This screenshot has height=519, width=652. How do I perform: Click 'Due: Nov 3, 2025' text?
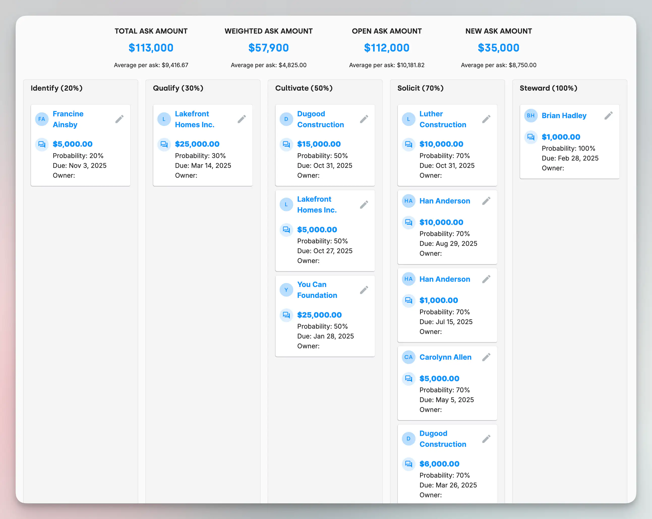tap(79, 166)
